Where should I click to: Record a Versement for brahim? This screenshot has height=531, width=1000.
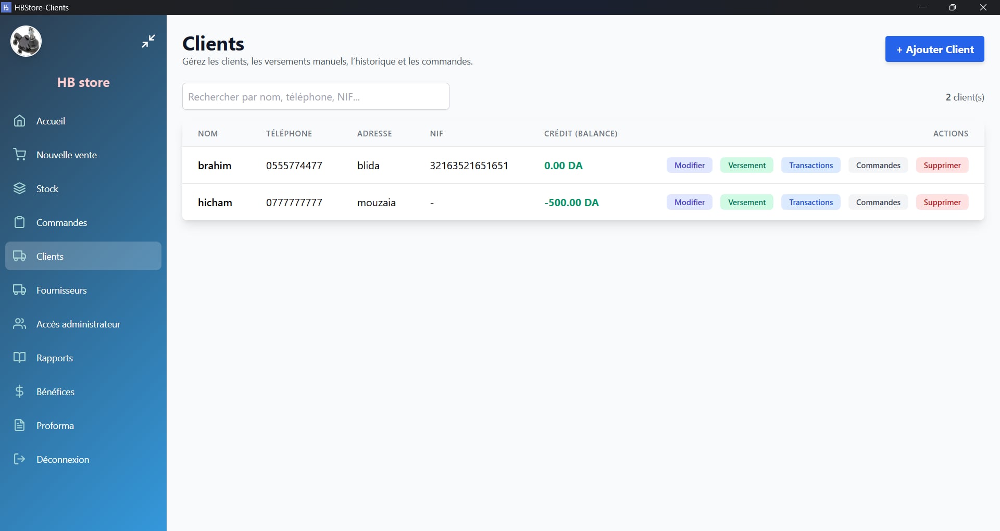(746, 165)
